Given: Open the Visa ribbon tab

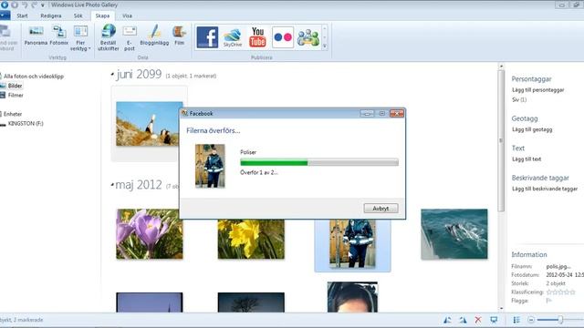Looking at the screenshot, I should click(127, 15).
